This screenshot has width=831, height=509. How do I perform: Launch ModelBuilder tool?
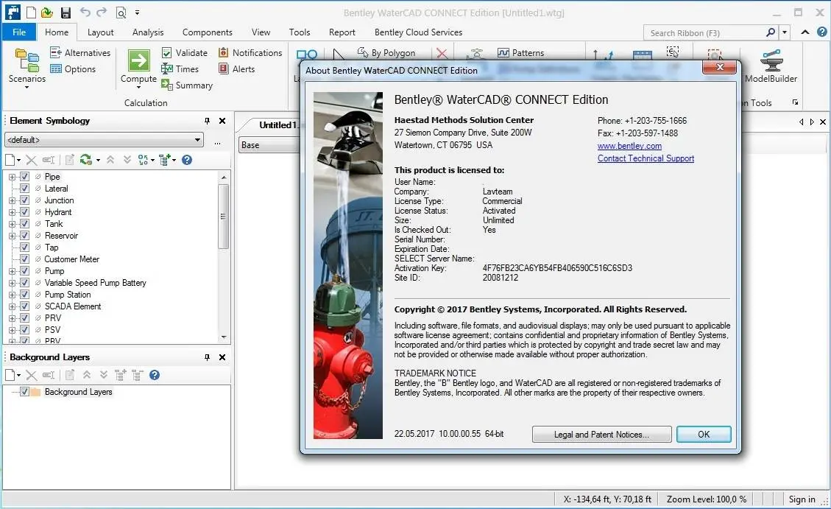[x=771, y=66]
